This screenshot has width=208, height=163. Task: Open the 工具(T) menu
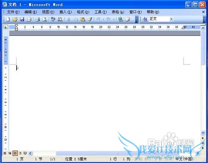pyautogui.click(x=101, y=12)
